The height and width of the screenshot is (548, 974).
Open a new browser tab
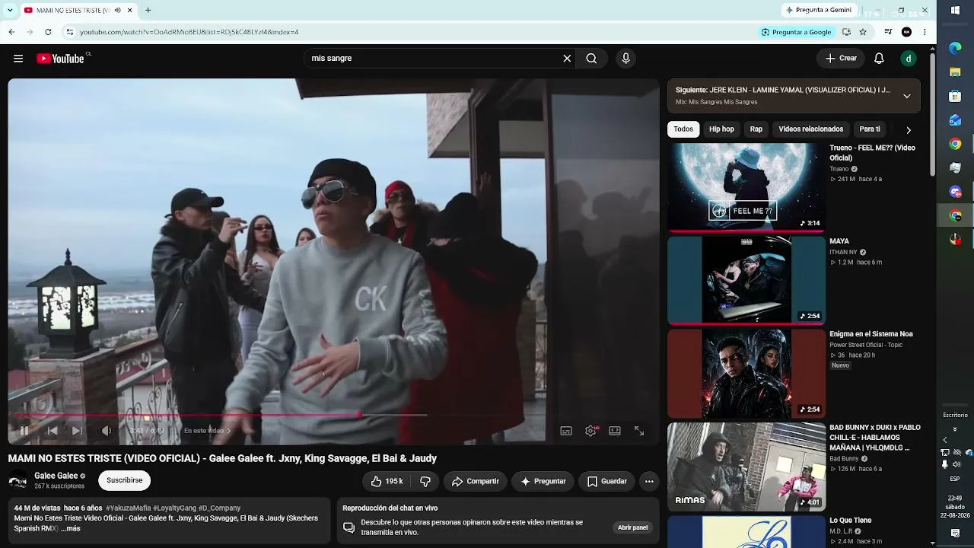coord(148,11)
